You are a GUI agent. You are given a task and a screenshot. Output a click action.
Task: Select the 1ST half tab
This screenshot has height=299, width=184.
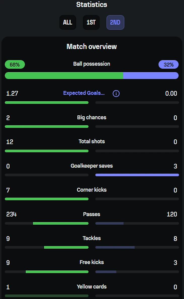tap(91, 22)
